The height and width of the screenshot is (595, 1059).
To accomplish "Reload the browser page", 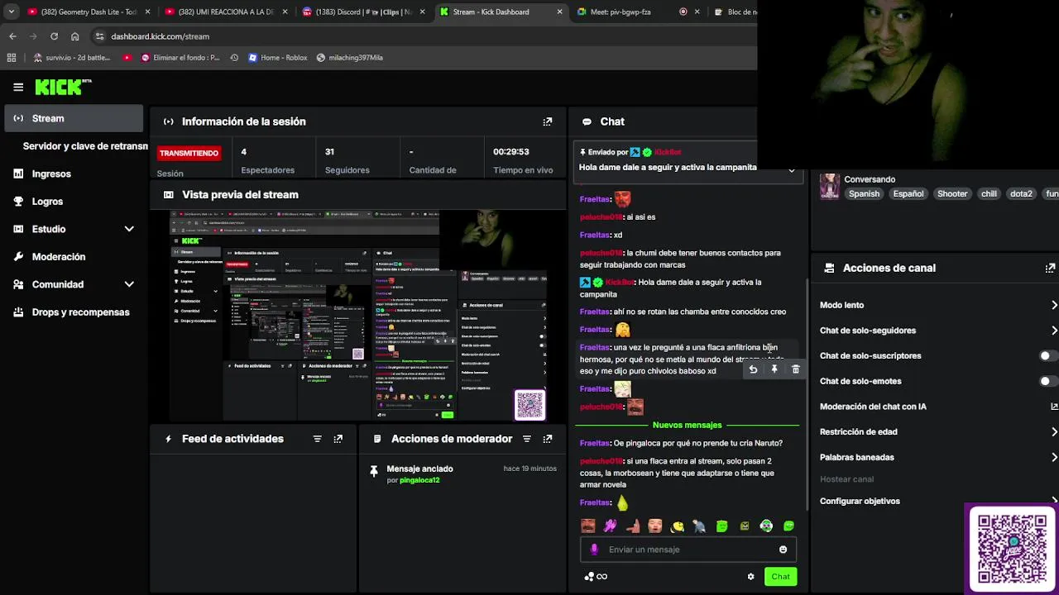I will click(54, 36).
